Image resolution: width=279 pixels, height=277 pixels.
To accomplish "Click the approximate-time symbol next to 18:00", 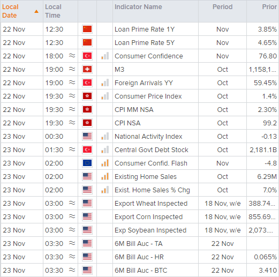I will click(x=72, y=56).
